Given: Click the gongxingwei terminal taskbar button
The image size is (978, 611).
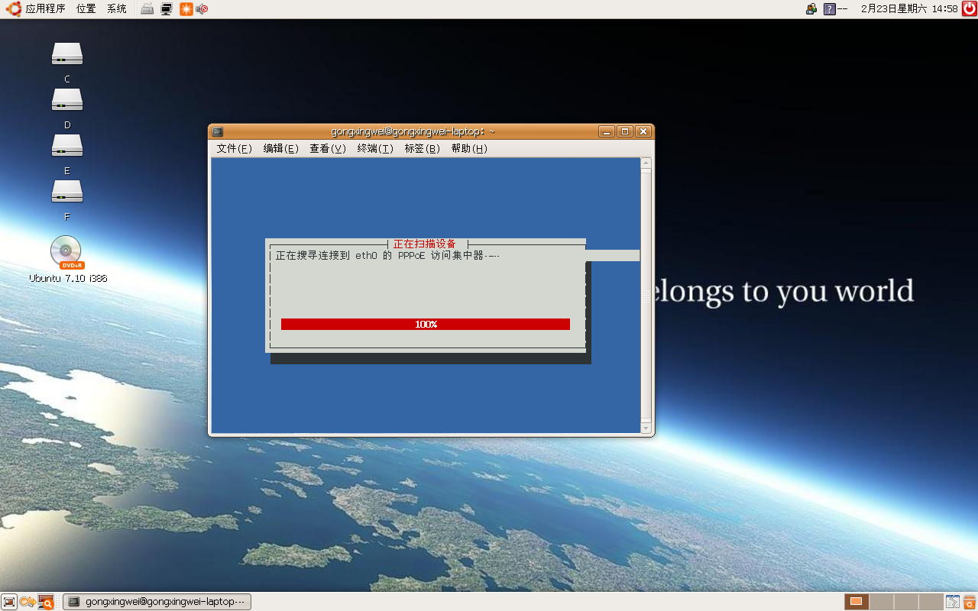Looking at the screenshot, I should pos(157,602).
